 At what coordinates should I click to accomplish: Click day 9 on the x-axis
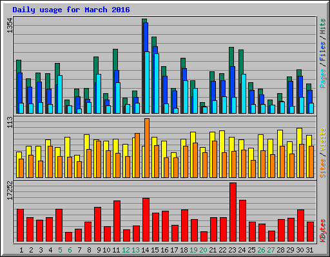tap(99, 250)
